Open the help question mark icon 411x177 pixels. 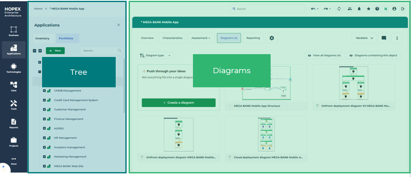point(377,8)
